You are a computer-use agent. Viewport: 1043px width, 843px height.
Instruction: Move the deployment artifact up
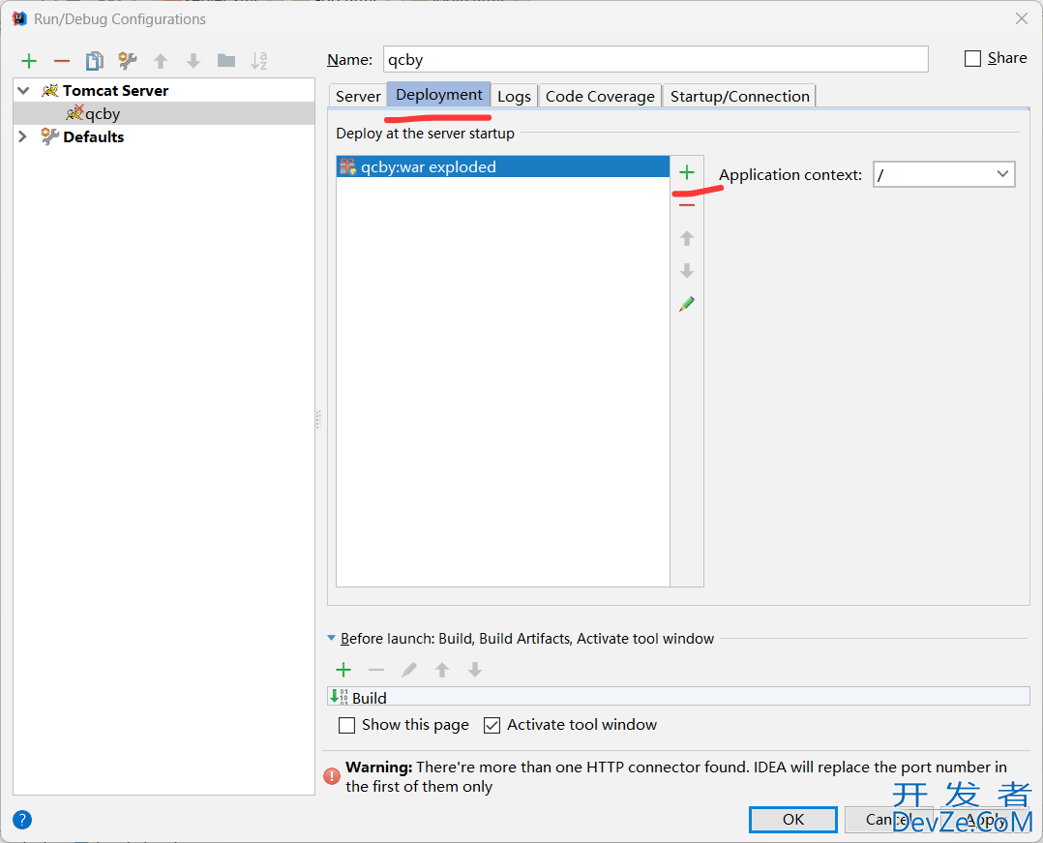[687, 238]
